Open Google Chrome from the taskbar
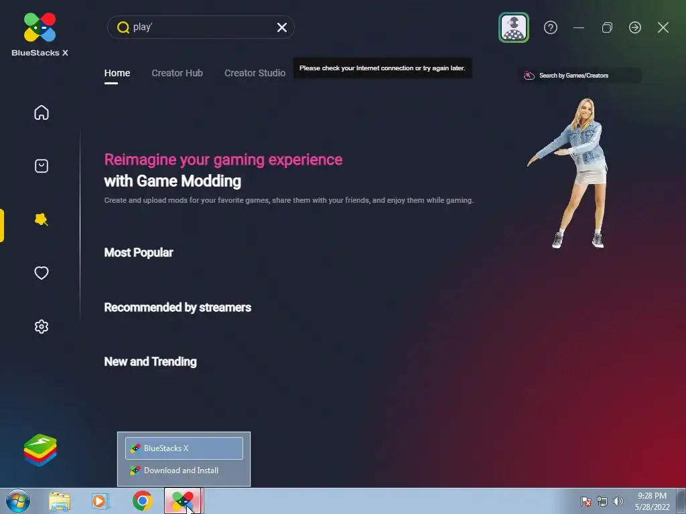The image size is (686, 514). point(143,501)
